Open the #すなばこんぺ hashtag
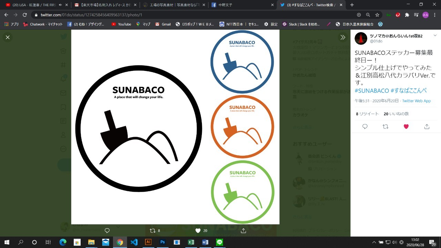 [x=409, y=91]
